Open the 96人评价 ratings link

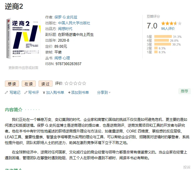click(x=168, y=29)
